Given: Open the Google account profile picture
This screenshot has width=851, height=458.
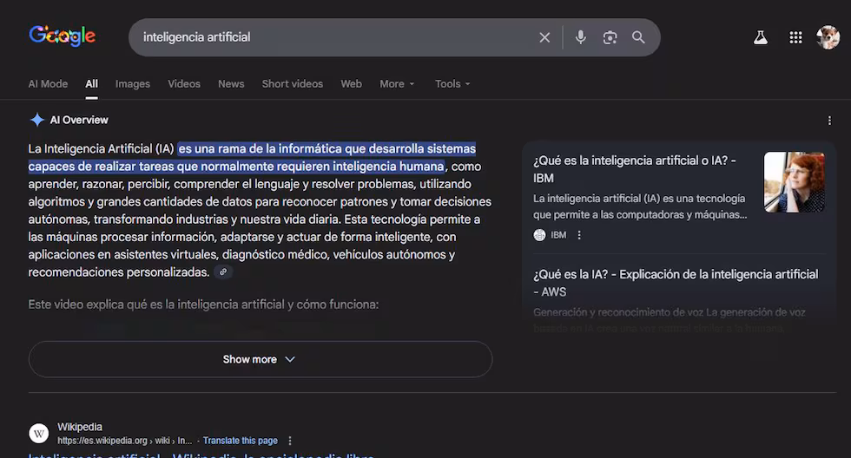Looking at the screenshot, I should click(x=828, y=37).
